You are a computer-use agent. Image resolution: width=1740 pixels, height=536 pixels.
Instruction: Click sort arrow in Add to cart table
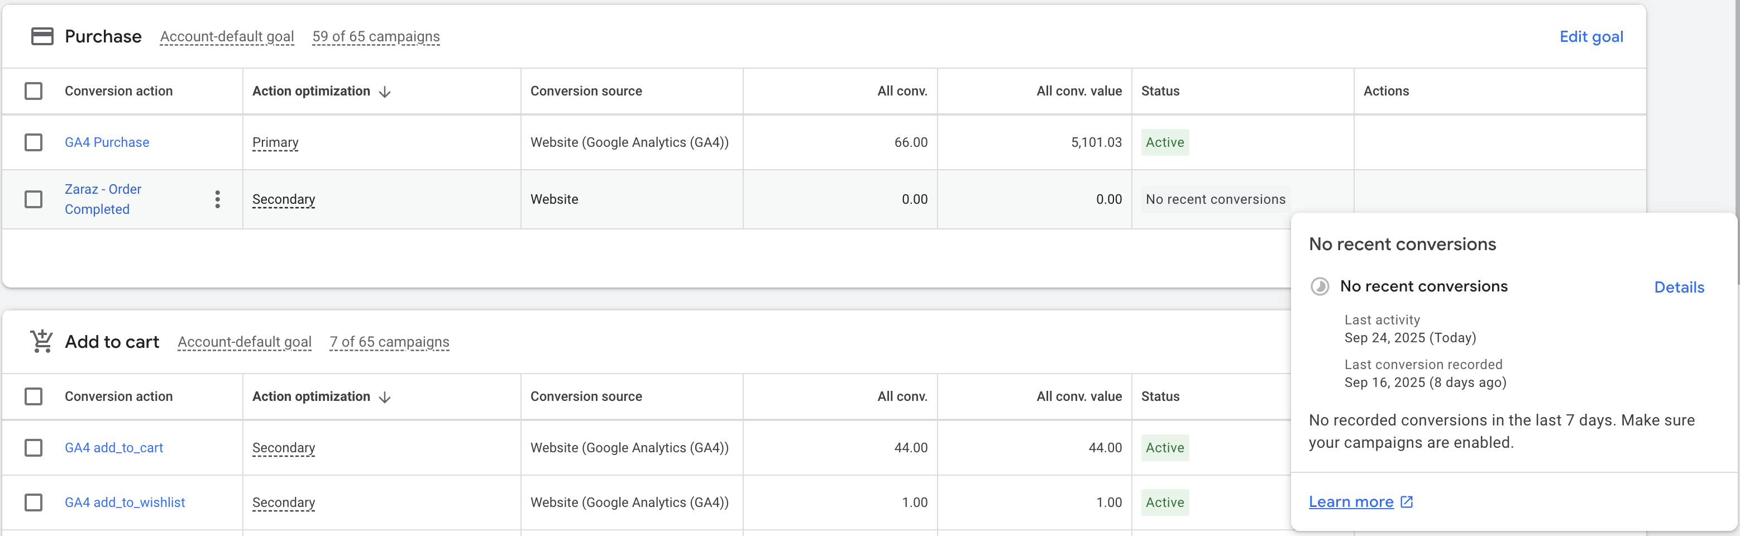click(385, 397)
